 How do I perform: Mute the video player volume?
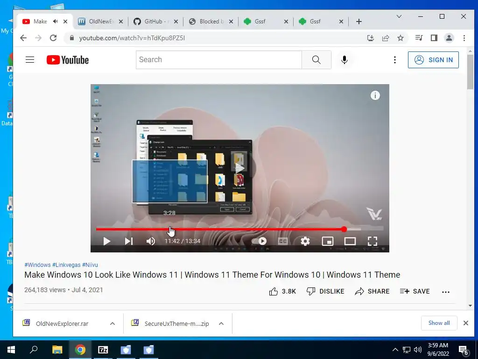(x=151, y=241)
